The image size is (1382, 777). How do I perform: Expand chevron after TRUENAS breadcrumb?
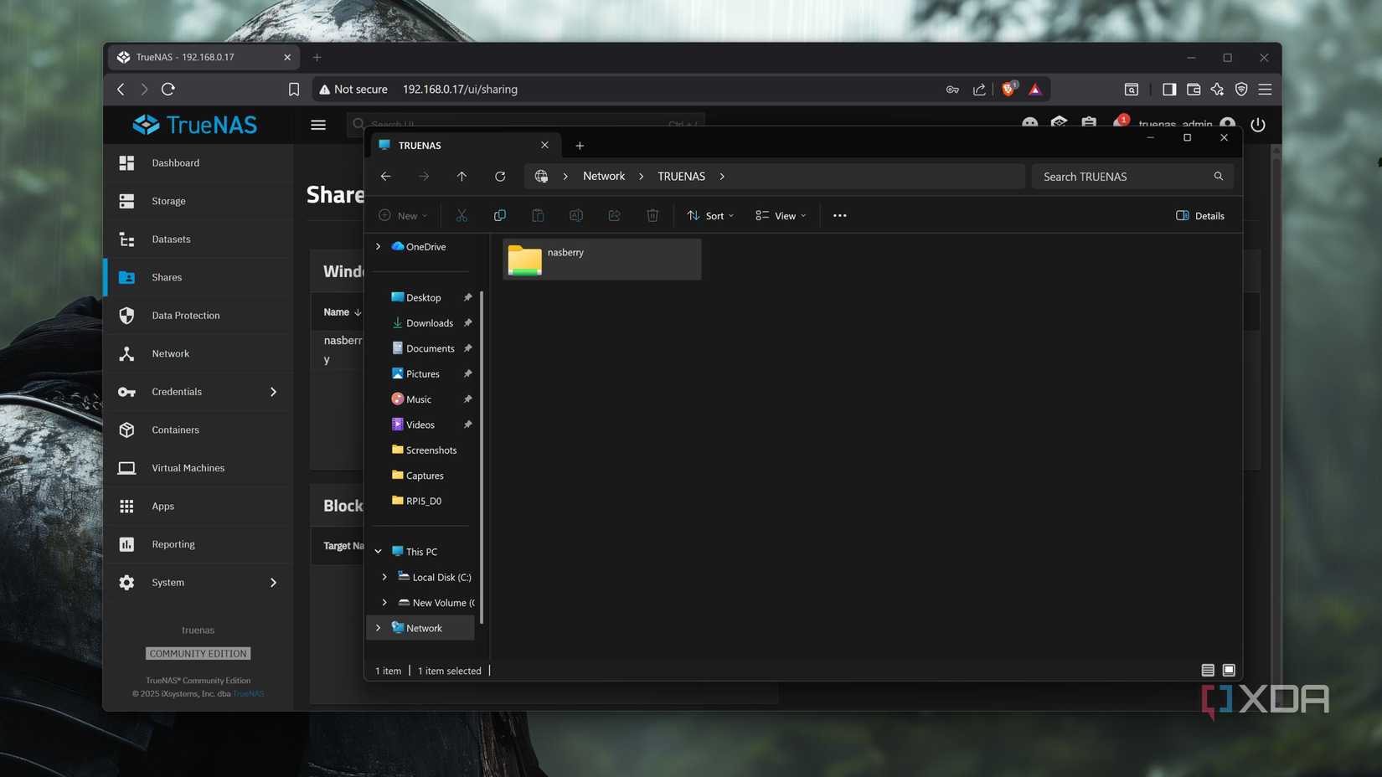(x=722, y=177)
